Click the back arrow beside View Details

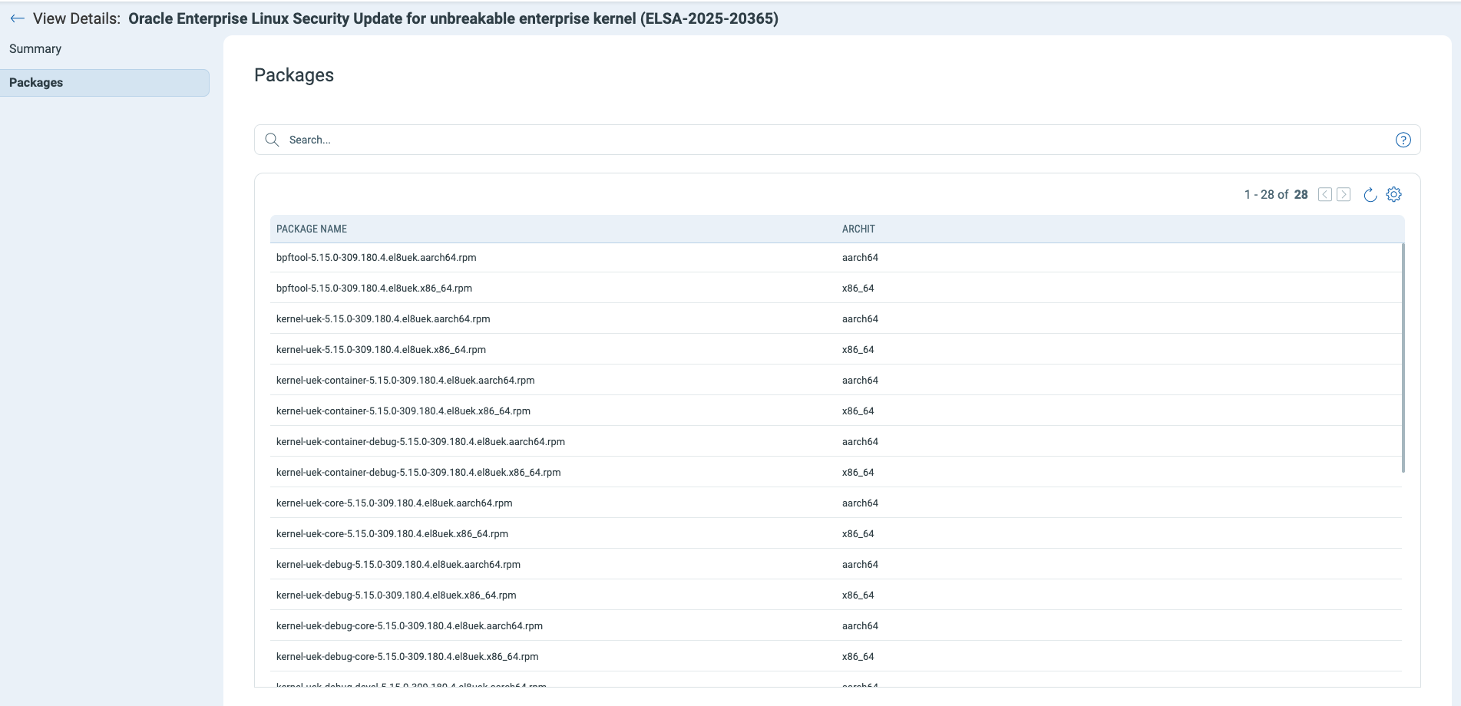18,18
